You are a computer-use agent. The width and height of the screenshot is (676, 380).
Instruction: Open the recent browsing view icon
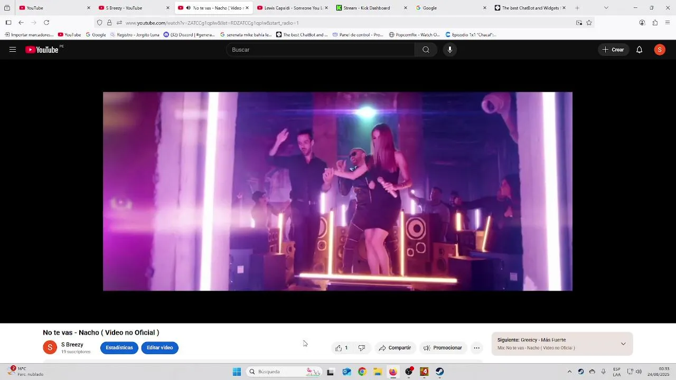[x=7, y=8]
